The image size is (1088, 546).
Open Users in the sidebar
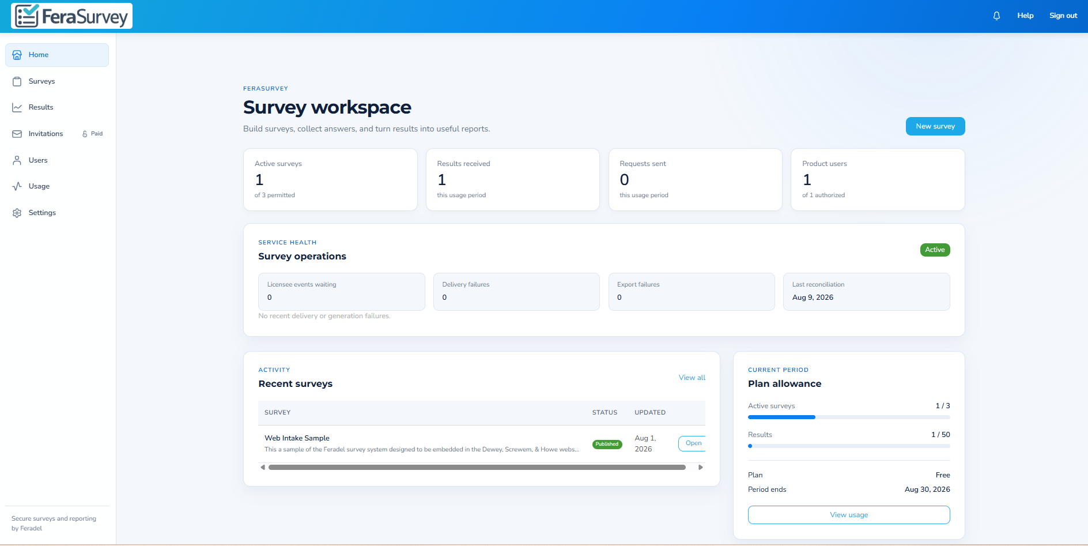(x=57, y=160)
